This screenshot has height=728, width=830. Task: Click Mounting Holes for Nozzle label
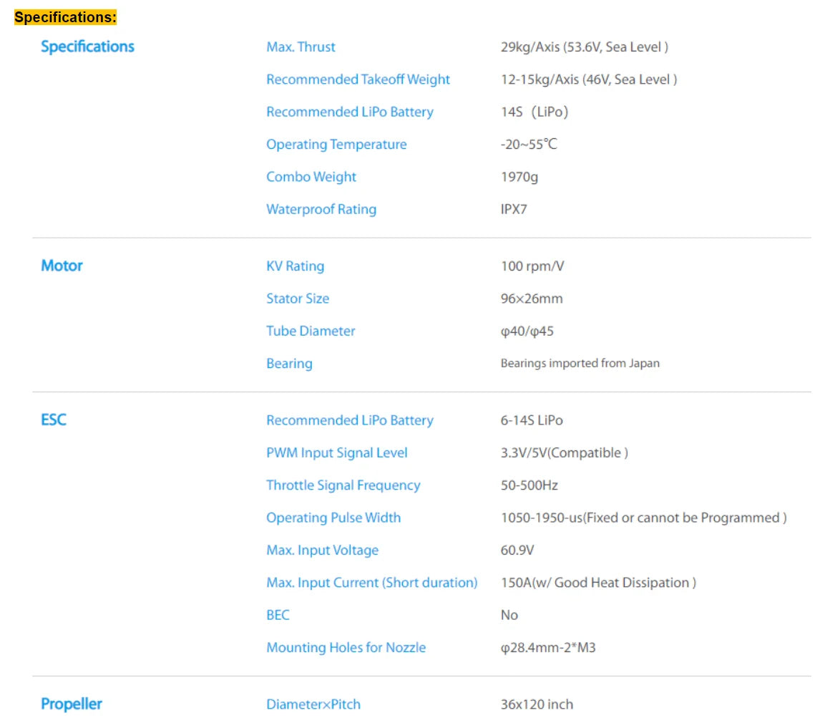(346, 648)
